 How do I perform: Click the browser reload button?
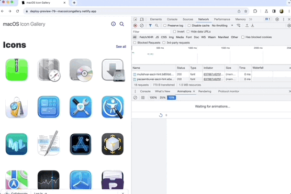click(x=17, y=11)
